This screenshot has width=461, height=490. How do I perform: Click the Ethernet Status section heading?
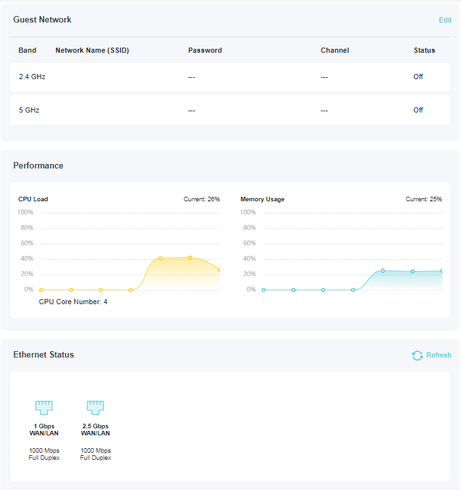[44, 355]
